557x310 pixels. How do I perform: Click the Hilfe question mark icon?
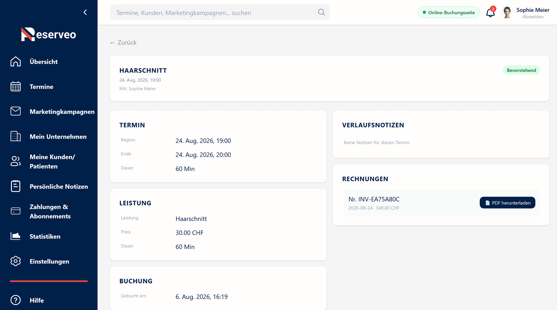[16, 300]
